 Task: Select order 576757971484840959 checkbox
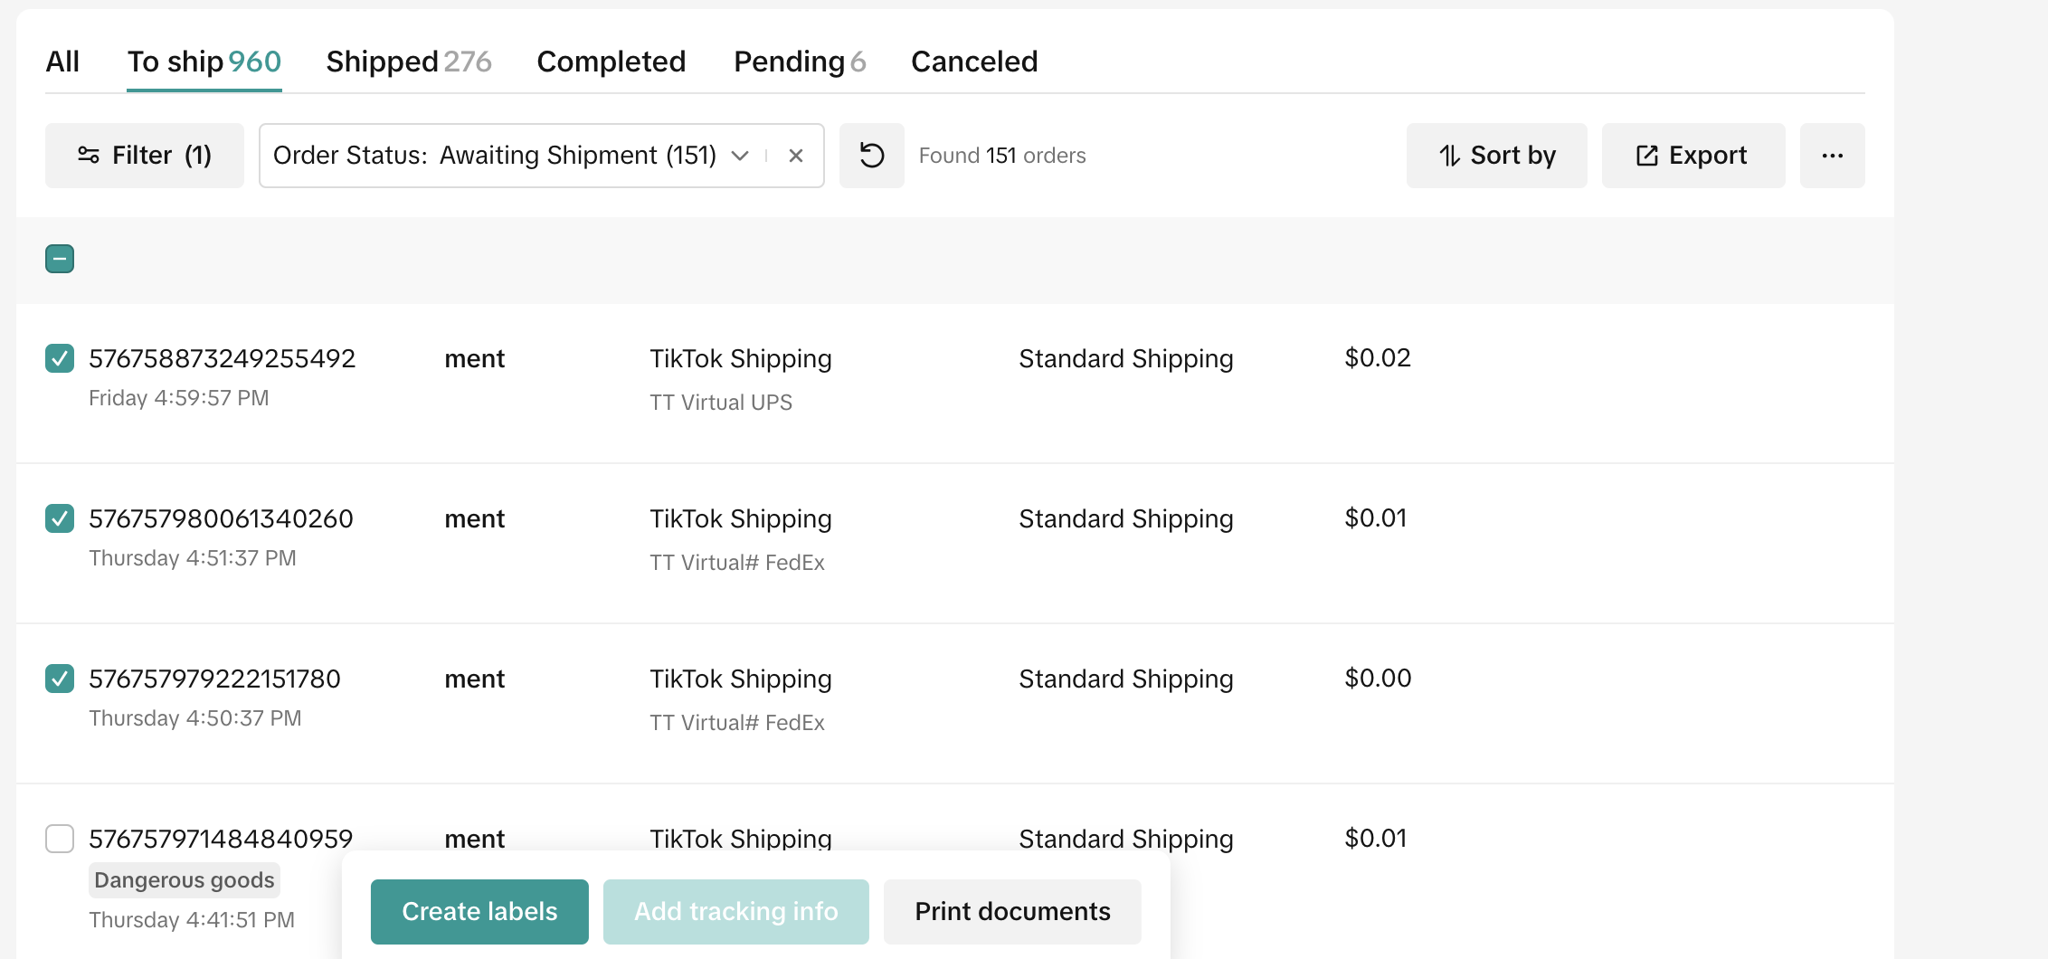pos(60,839)
